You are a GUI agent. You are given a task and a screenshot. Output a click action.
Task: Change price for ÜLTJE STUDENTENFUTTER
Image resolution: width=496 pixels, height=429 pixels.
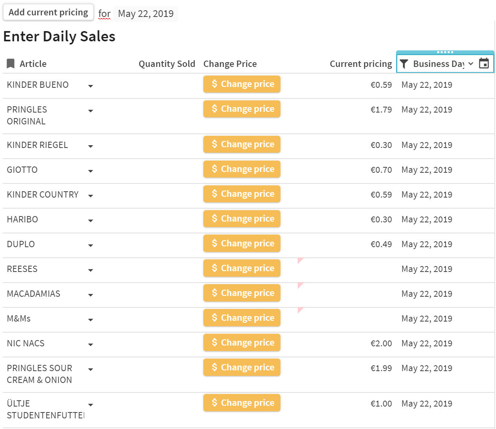click(x=242, y=403)
